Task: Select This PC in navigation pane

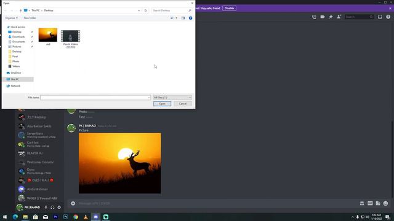Action: [x=15, y=79]
